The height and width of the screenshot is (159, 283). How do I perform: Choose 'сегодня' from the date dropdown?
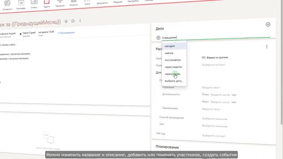click(x=174, y=46)
